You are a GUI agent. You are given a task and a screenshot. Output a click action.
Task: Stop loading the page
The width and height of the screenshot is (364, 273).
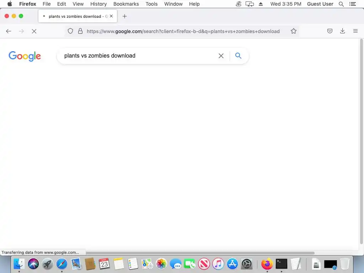[34, 31]
